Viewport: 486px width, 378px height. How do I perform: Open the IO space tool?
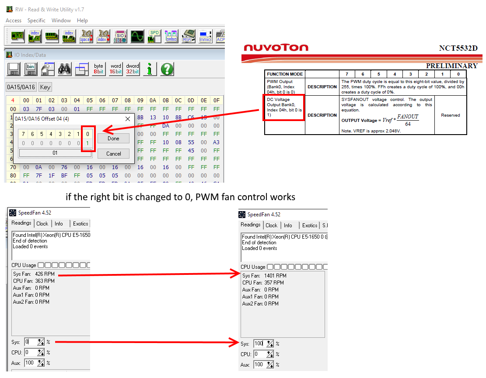tap(86, 36)
